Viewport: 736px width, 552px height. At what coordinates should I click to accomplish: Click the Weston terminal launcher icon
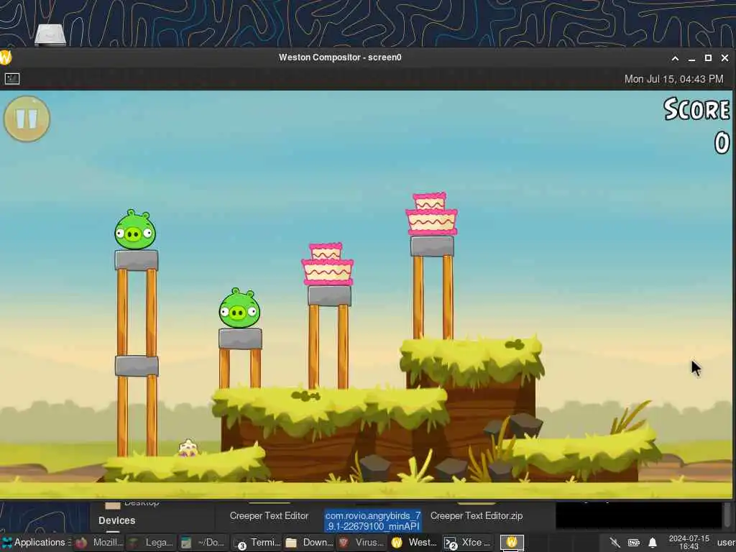(12, 79)
